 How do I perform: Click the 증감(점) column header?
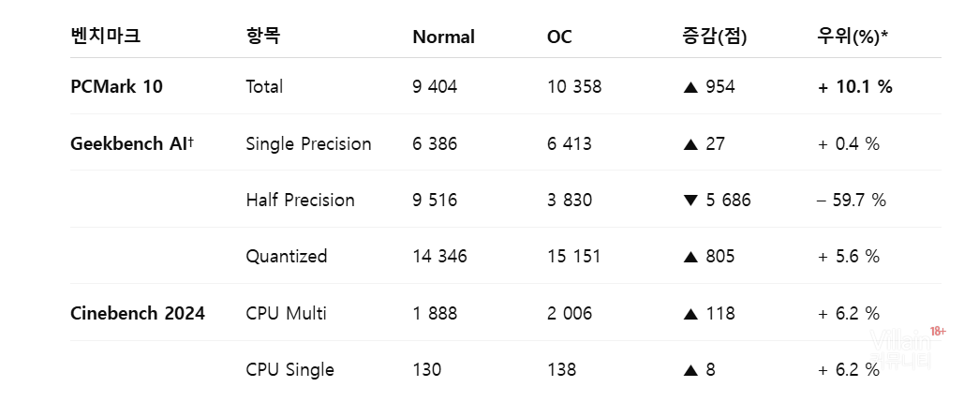(715, 37)
